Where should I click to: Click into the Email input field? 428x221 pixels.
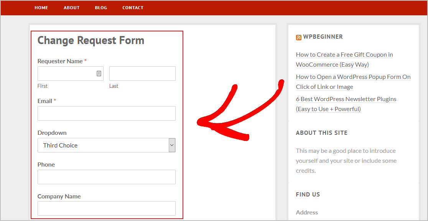tap(107, 113)
